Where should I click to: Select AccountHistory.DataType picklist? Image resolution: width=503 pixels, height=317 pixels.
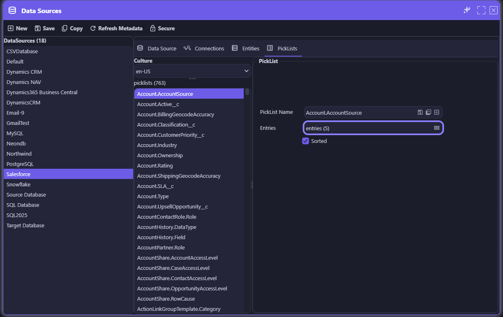189,227
